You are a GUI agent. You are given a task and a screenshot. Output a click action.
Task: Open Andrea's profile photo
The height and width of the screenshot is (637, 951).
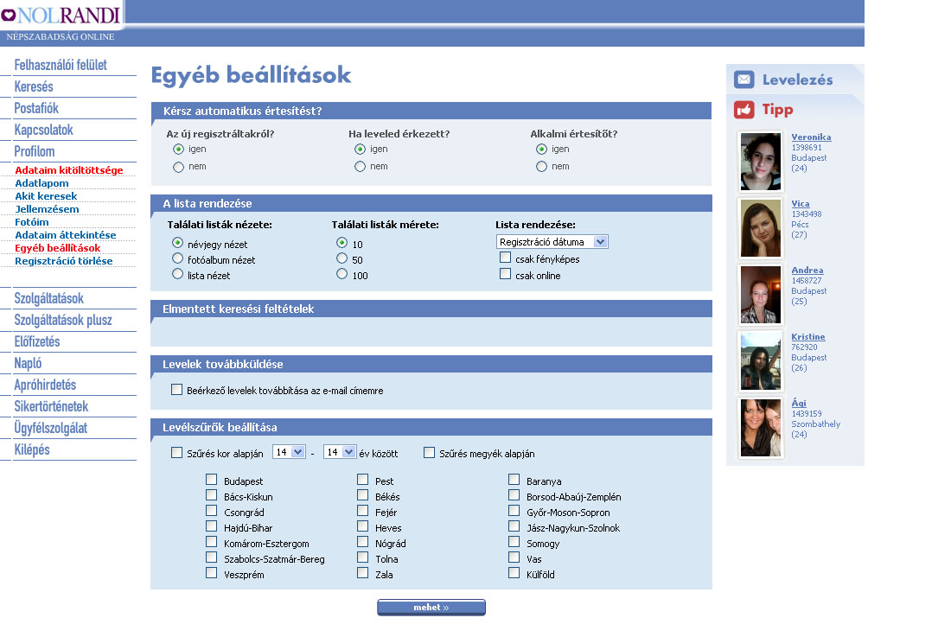(761, 295)
